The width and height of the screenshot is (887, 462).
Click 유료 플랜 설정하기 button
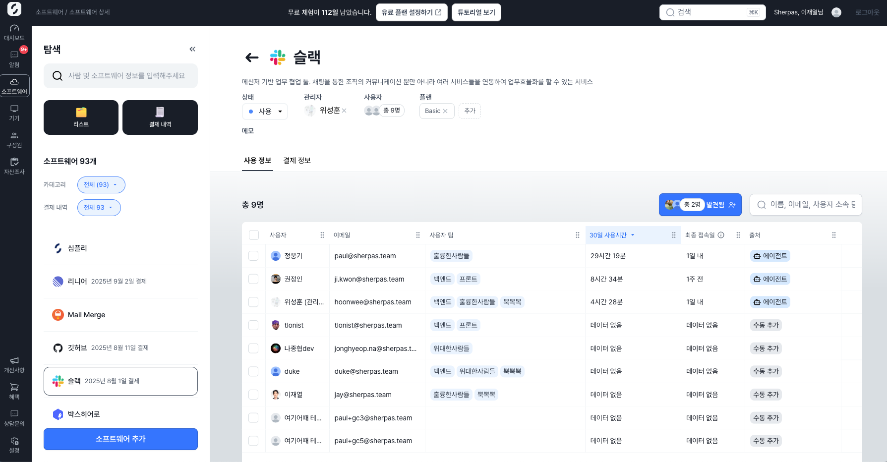tap(411, 12)
